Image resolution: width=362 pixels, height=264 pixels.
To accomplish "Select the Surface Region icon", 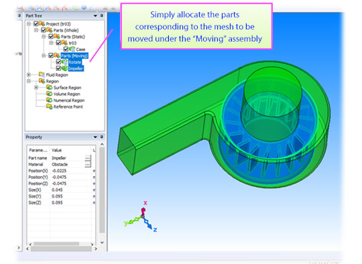I will tap(49, 88).
